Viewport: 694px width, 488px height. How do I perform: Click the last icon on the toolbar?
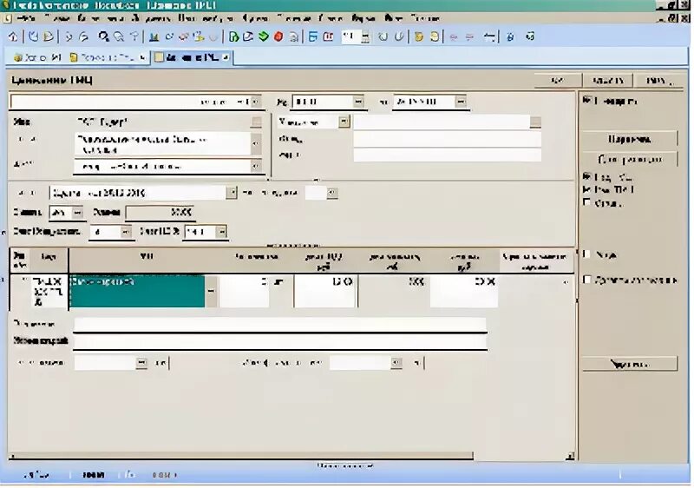[530, 36]
